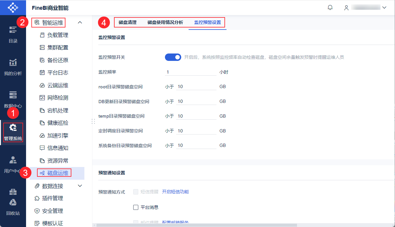Click the 监控频率 input field
395x227 pixels.
coord(191,72)
